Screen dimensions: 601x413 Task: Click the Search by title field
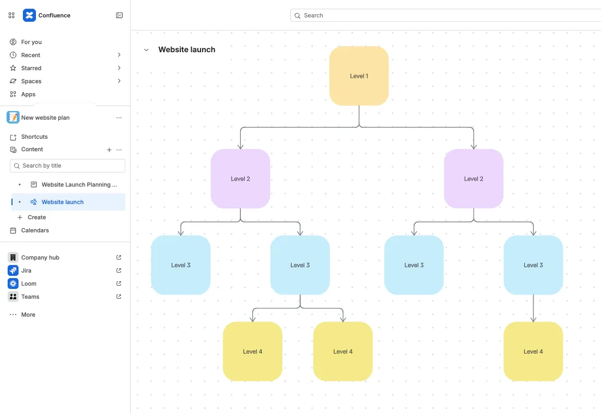pyautogui.click(x=68, y=166)
